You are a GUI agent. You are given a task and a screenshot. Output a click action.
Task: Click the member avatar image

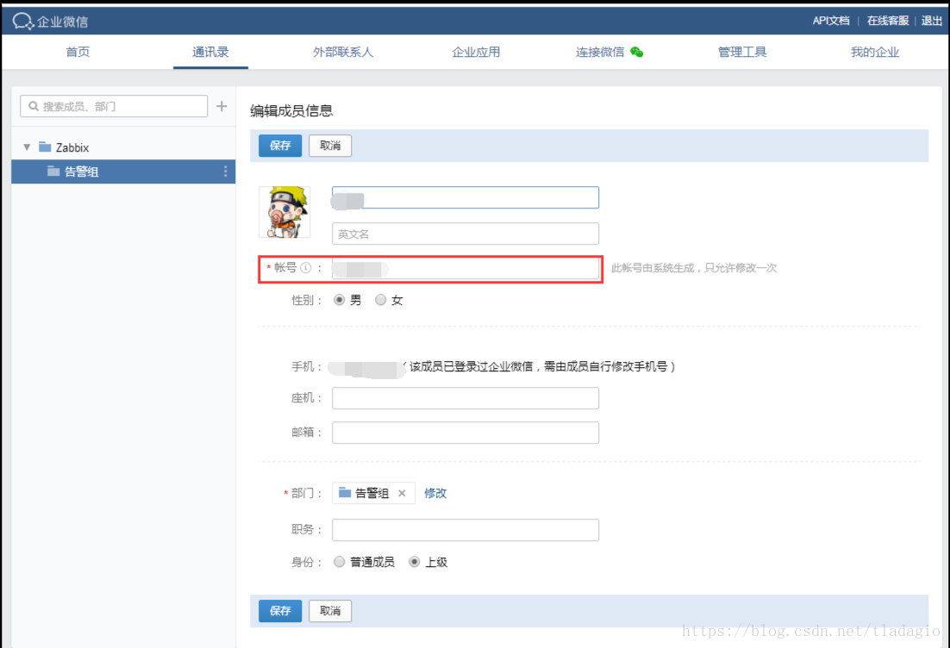(284, 212)
